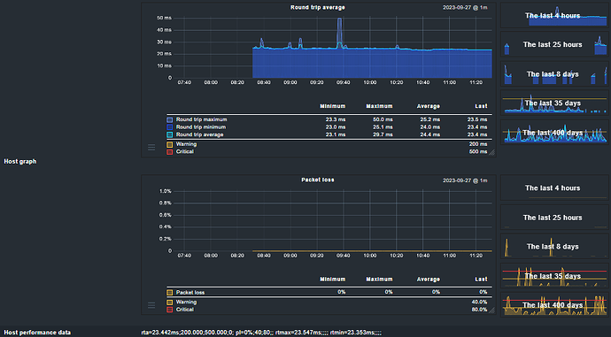Toggle the Round trip average legend swatch
This screenshot has width=611, height=337.
[x=169, y=134]
